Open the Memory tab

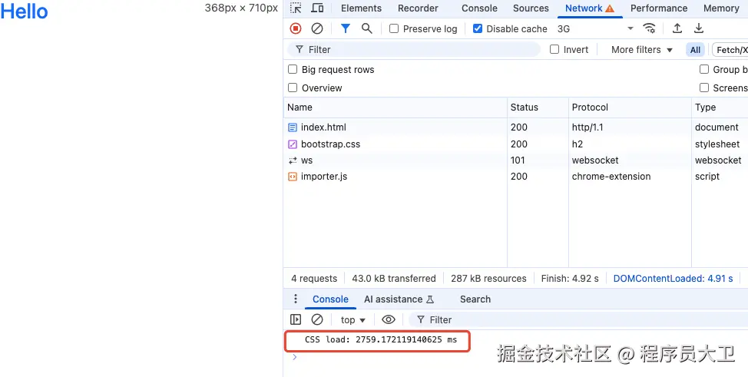pos(721,8)
